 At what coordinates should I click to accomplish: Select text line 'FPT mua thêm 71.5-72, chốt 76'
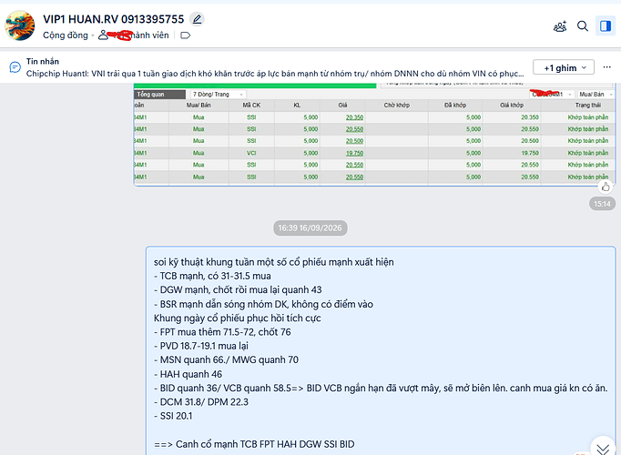[222, 332]
